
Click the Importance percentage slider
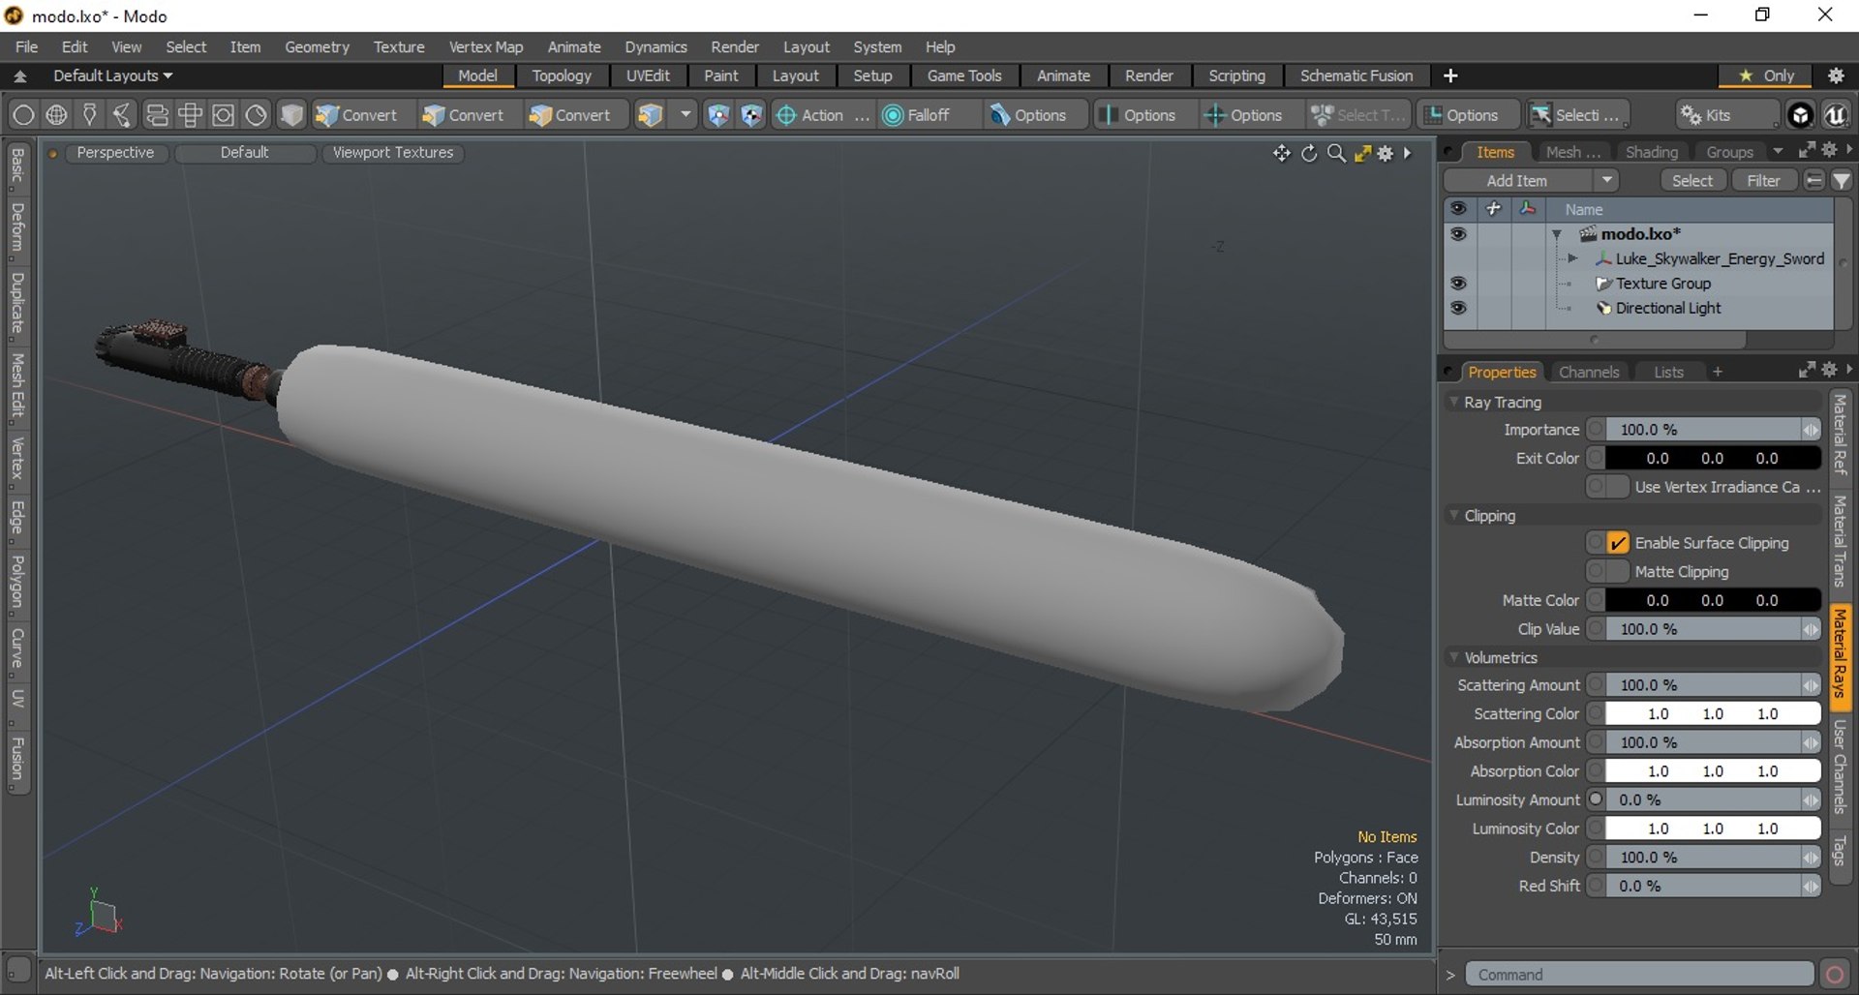coord(1713,430)
